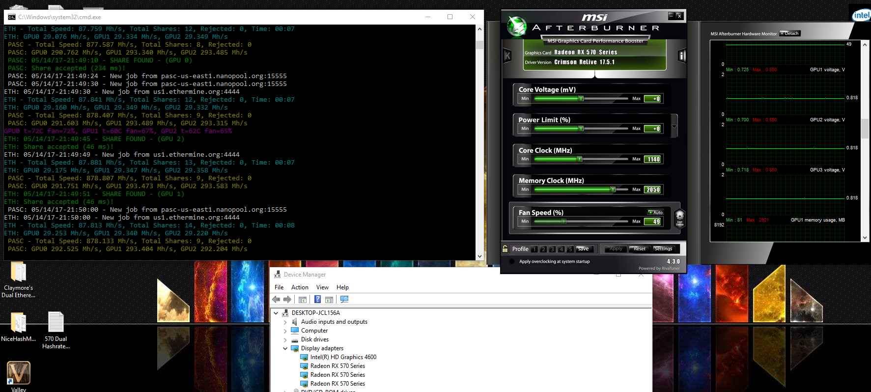
Task: Collapse the DESKTOP-JCL156A tree node
Action: tap(276, 313)
